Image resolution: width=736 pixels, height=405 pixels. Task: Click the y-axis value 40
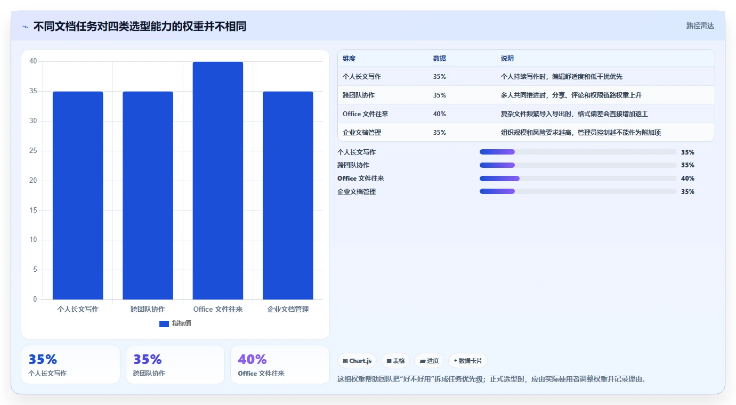[x=33, y=61]
